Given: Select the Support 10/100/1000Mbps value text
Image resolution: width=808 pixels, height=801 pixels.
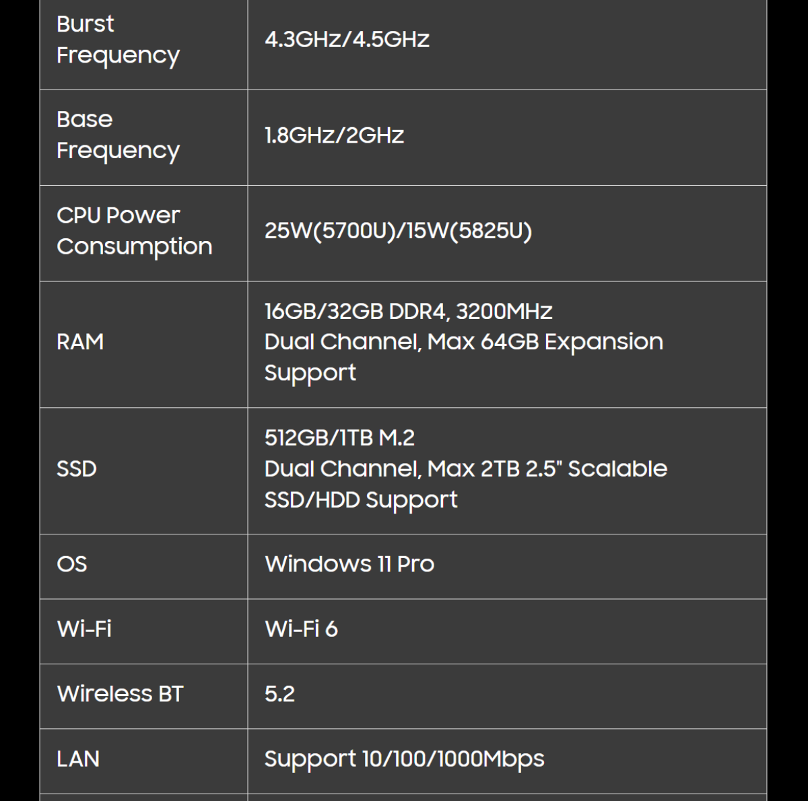Looking at the screenshot, I should 404,759.
